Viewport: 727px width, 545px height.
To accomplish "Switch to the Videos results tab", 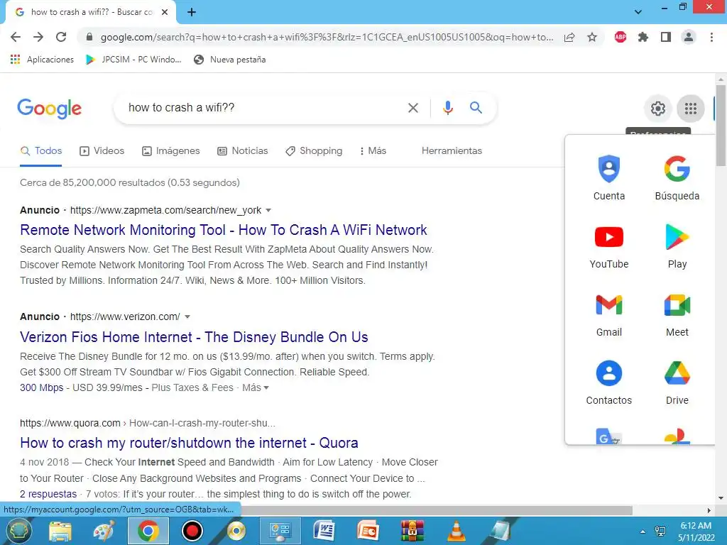I will coord(102,151).
